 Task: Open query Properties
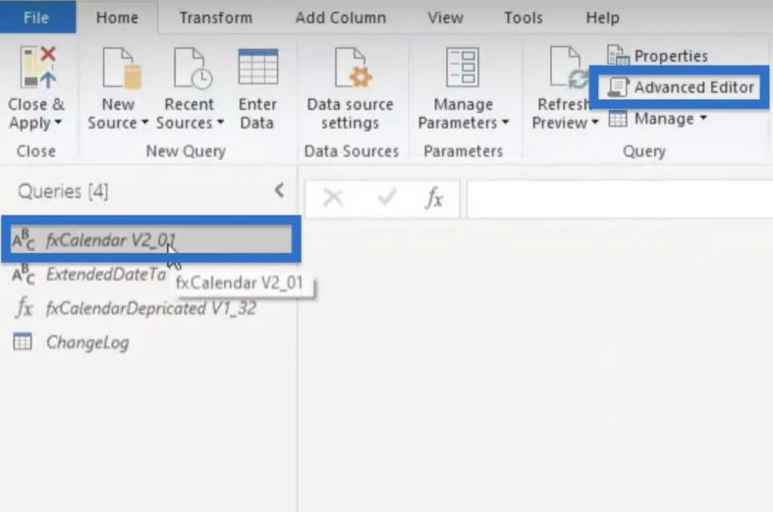coord(658,56)
